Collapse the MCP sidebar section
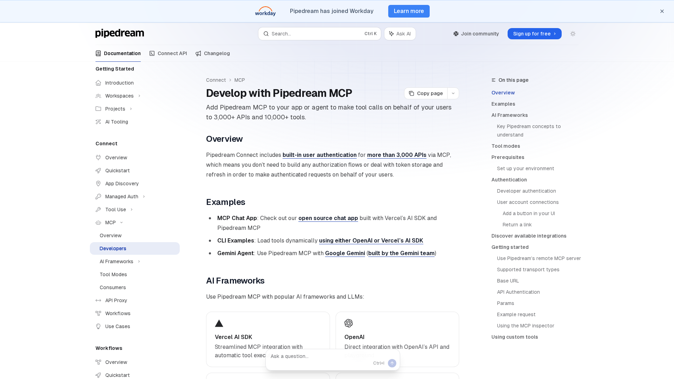Viewport: 674px width, 379px height. (x=121, y=222)
